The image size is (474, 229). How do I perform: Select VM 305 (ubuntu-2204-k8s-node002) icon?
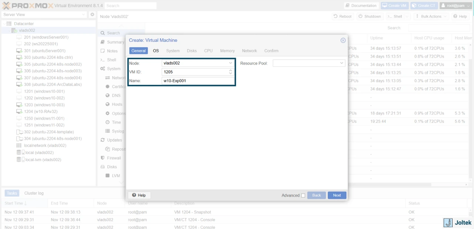point(19,64)
